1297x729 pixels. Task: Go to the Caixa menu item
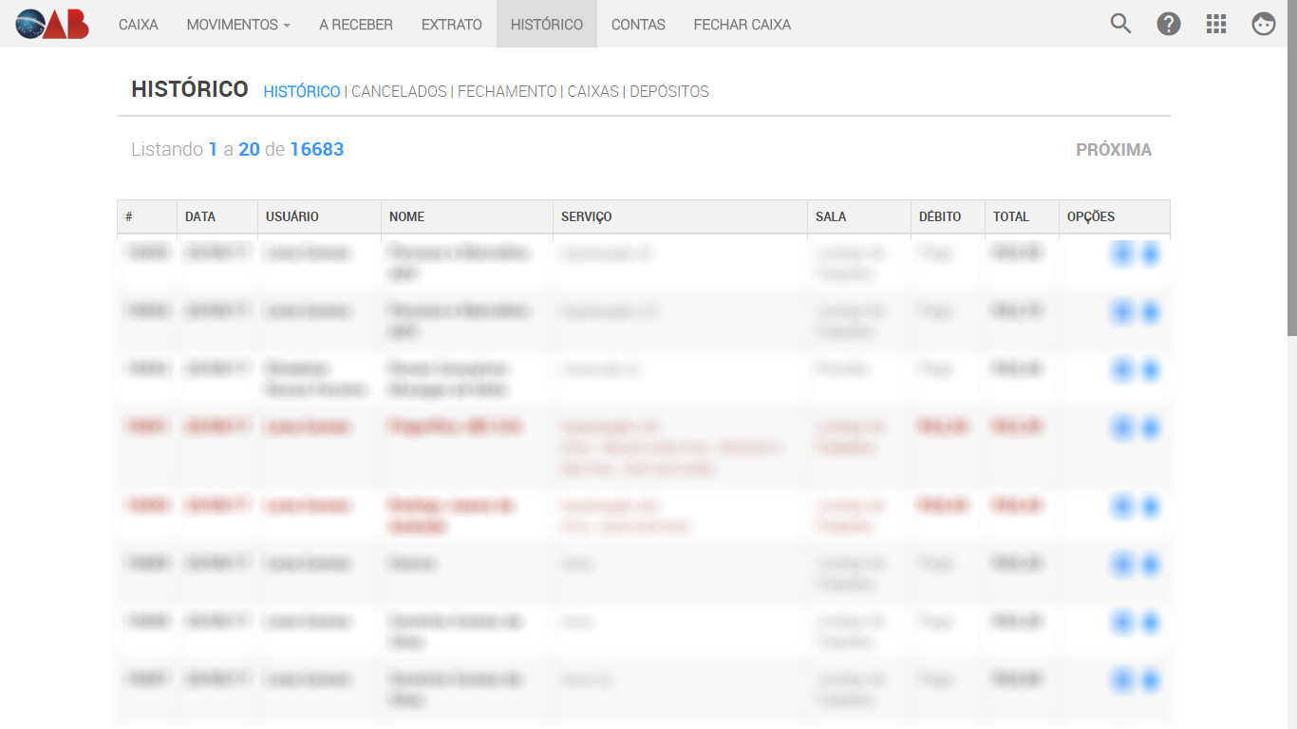(x=139, y=25)
